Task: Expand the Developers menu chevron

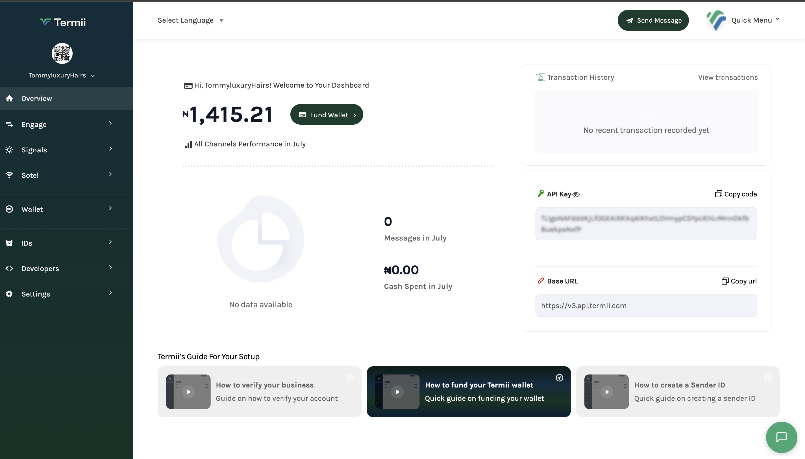Action: pyautogui.click(x=110, y=267)
